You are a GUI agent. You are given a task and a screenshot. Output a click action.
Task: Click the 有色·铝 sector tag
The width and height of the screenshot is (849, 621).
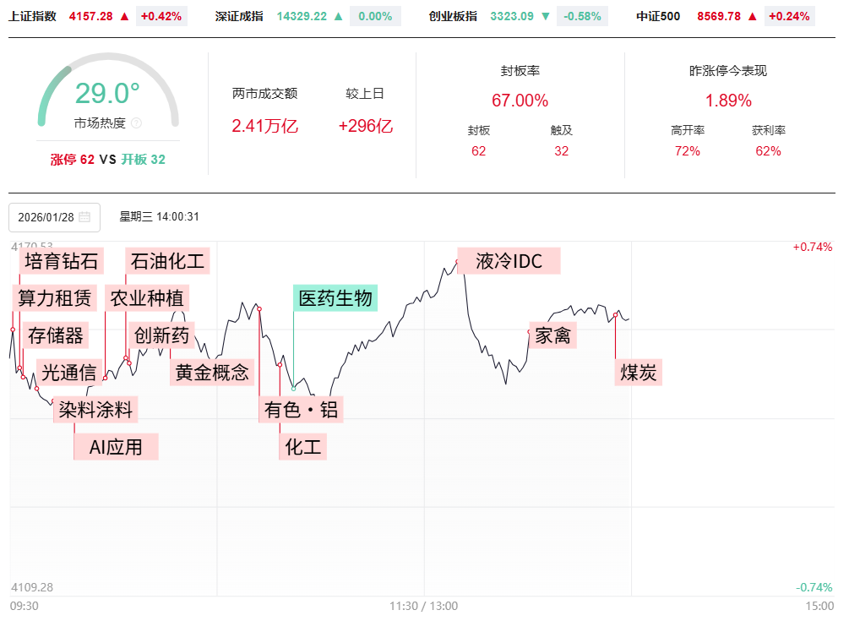[302, 410]
